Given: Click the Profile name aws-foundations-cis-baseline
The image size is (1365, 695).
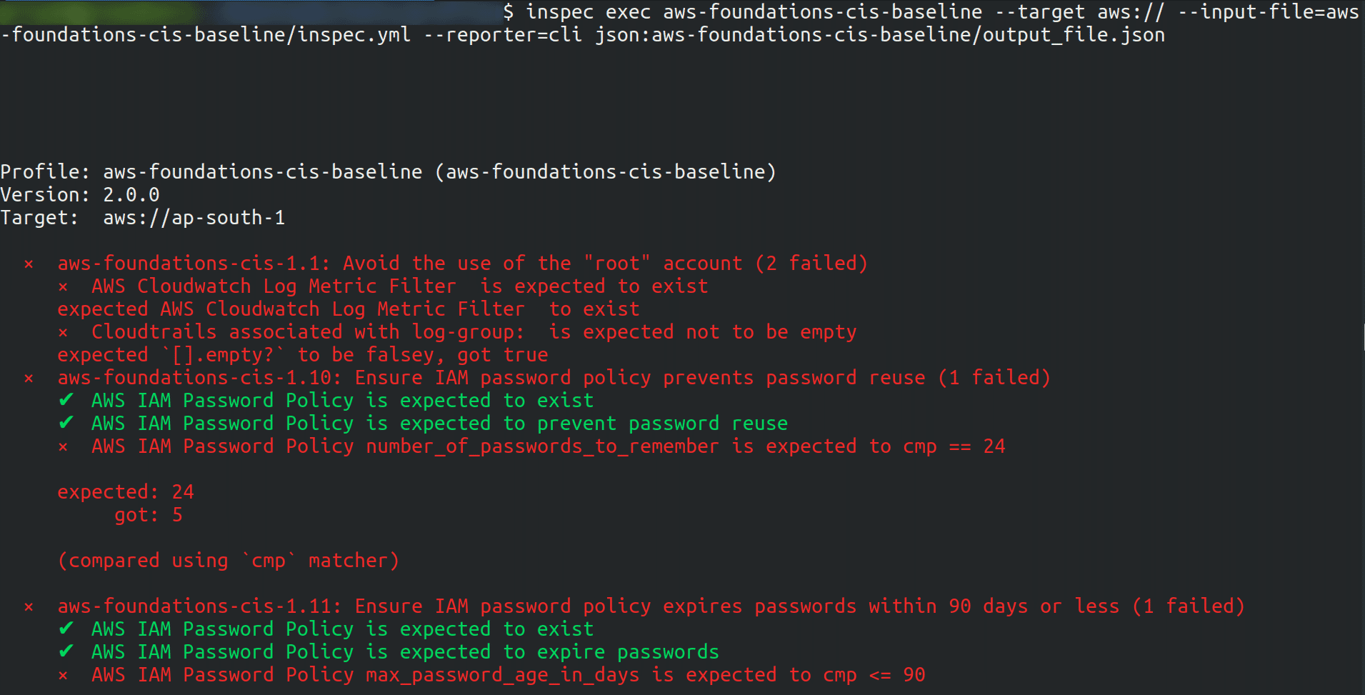Looking at the screenshot, I should tap(263, 172).
